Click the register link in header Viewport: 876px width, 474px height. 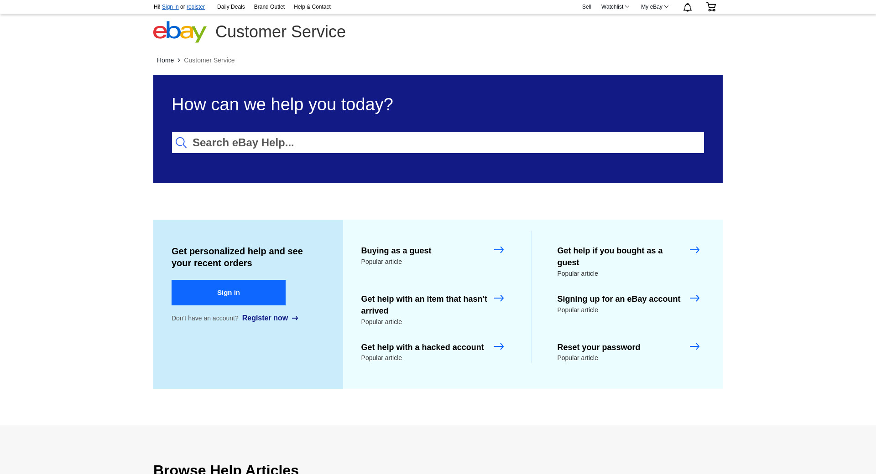[196, 7]
